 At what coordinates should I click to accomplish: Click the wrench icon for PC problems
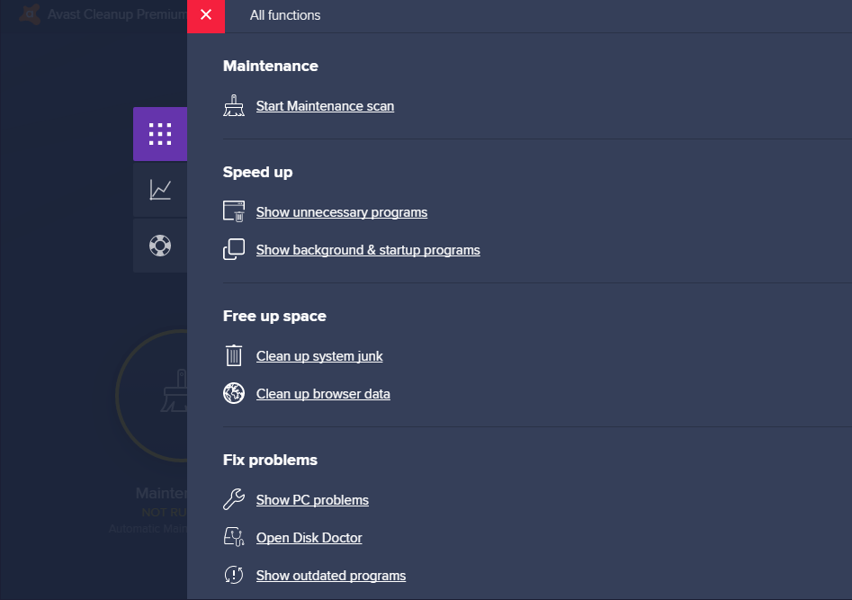(234, 500)
